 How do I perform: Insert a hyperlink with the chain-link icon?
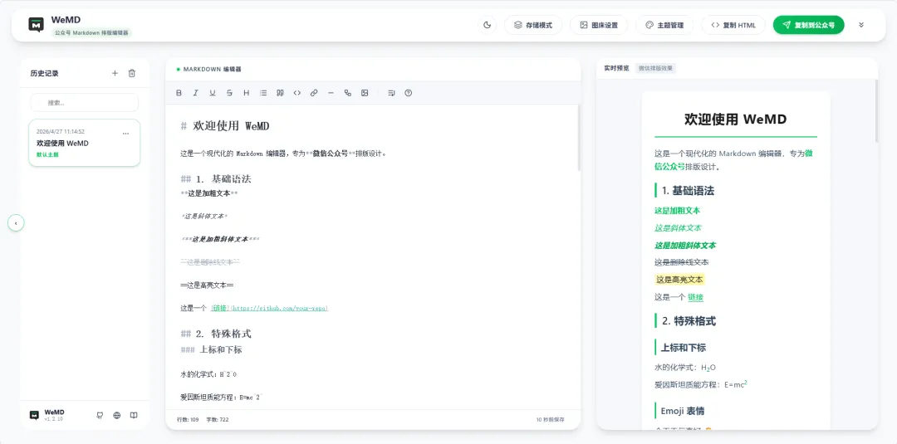tap(314, 93)
